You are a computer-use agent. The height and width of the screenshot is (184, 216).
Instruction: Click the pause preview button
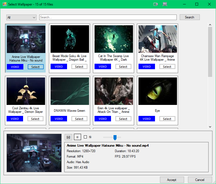pyautogui.click(x=68, y=137)
